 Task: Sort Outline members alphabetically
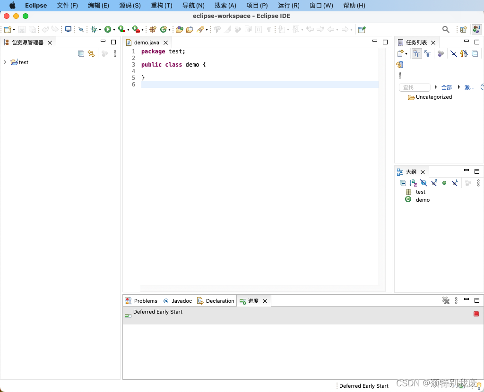(x=412, y=183)
